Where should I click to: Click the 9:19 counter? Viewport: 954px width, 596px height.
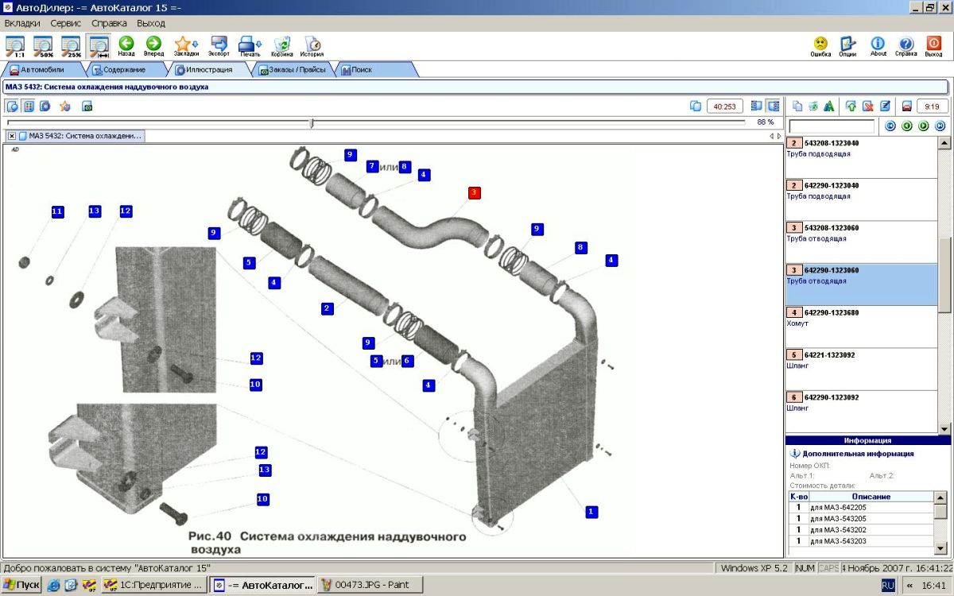click(x=933, y=106)
